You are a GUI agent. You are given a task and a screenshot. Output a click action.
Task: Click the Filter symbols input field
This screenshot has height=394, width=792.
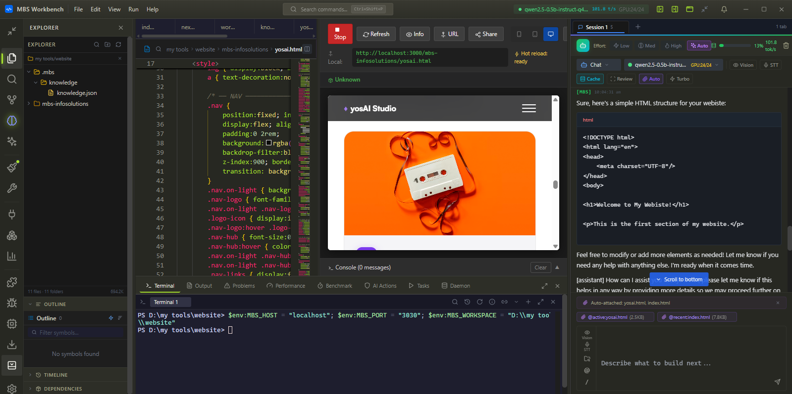point(75,333)
